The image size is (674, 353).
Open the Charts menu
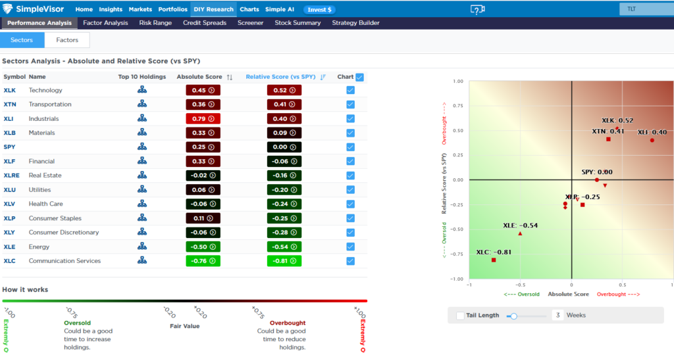tap(249, 9)
